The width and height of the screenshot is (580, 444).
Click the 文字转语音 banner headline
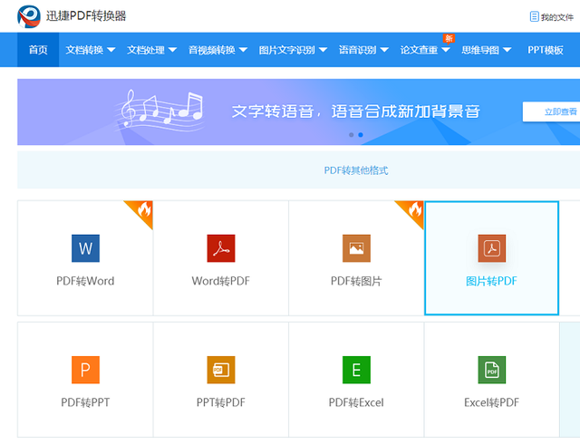[356, 111]
